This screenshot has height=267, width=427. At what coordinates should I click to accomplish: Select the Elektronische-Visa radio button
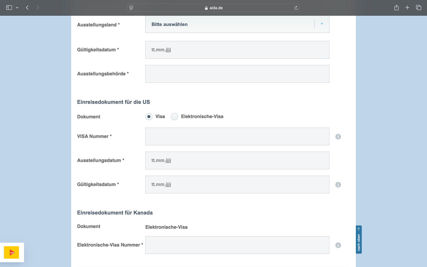coord(175,117)
